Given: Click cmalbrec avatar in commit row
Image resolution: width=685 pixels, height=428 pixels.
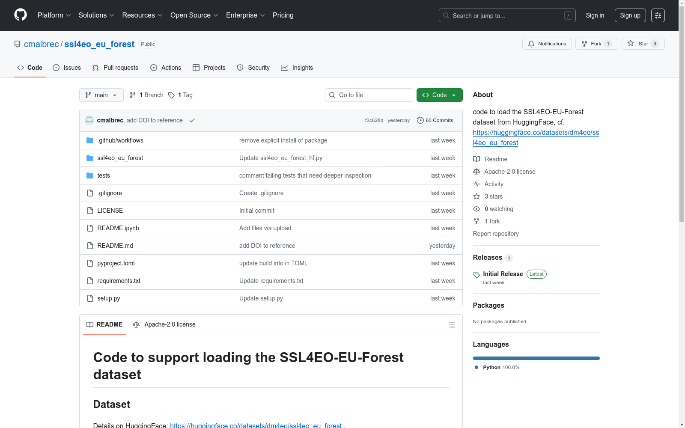Looking at the screenshot, I should pos(89,120).
